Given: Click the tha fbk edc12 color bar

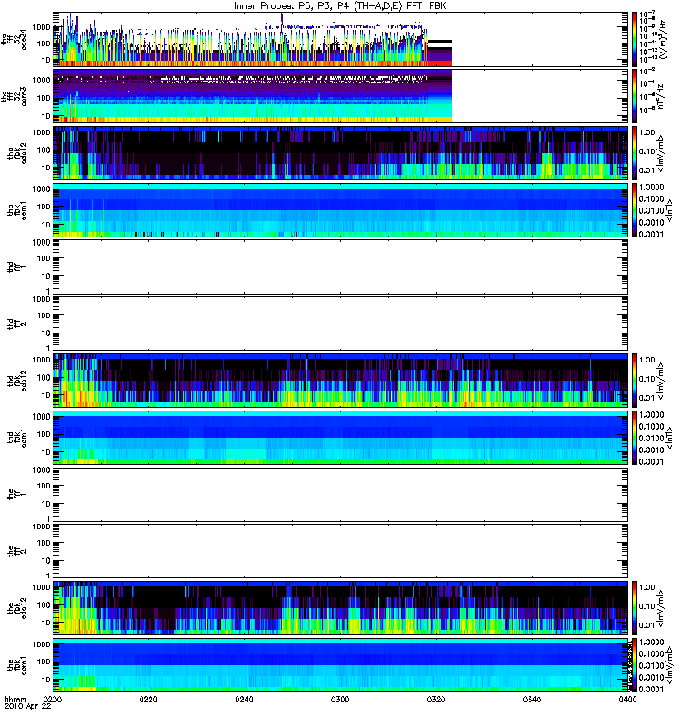Looking at the screenshot, I should (x=635, y=153).
